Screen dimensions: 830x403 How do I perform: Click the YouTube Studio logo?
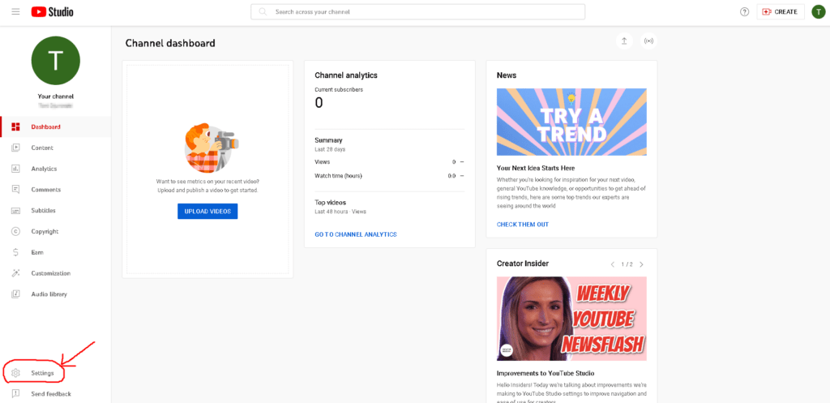(53, 12)
